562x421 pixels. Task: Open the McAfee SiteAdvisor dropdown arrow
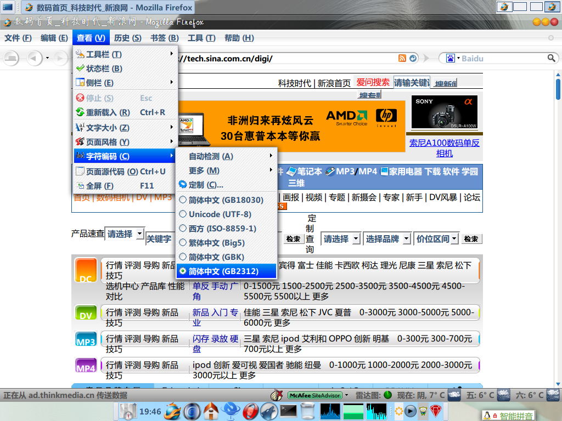[346, 395]
